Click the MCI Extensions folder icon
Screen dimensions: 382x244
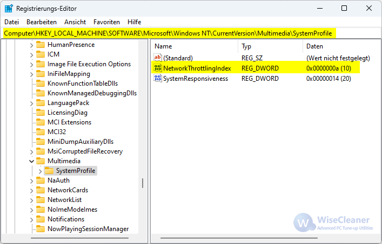41,122
